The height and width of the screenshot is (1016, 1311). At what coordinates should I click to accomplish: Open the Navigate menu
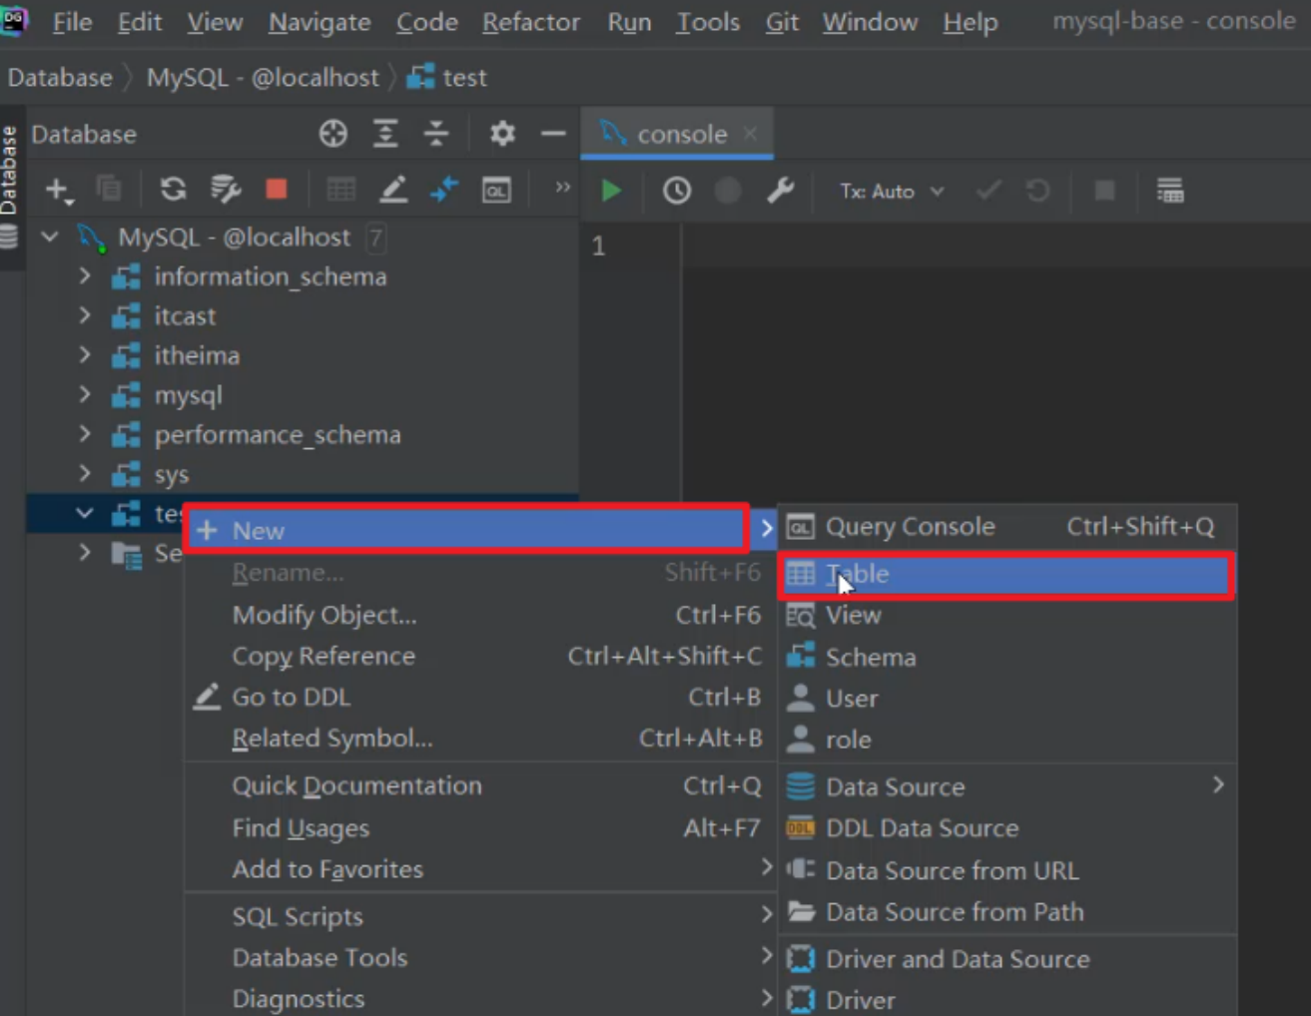[320, 21]
